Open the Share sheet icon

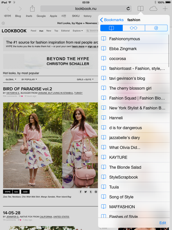(x=32, y=9)
